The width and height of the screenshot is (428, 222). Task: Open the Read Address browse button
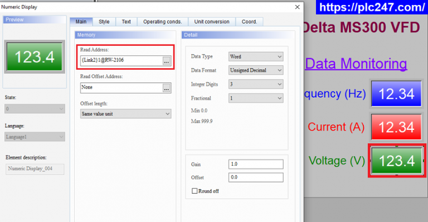pos(166,61)
